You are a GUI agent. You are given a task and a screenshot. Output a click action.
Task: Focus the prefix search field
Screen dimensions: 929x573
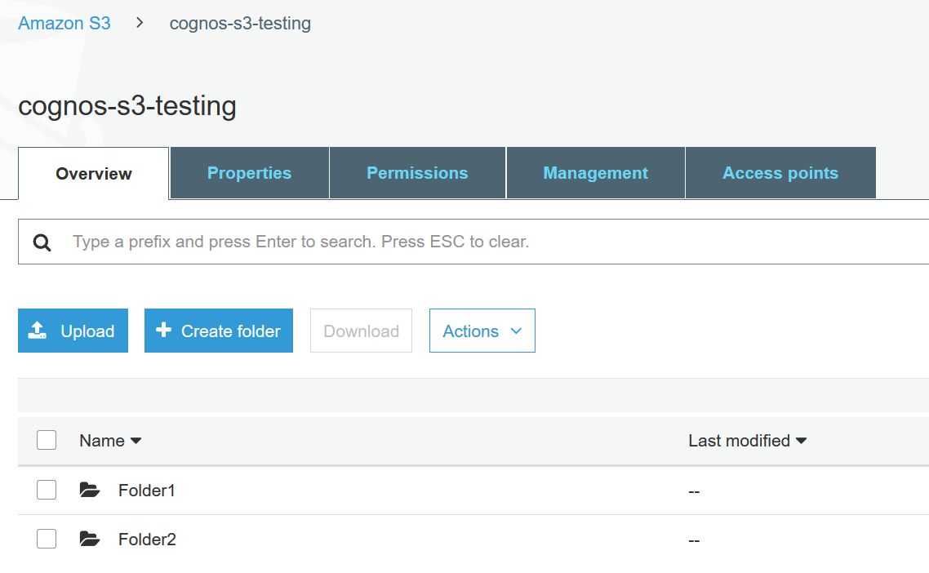[474, 242]
